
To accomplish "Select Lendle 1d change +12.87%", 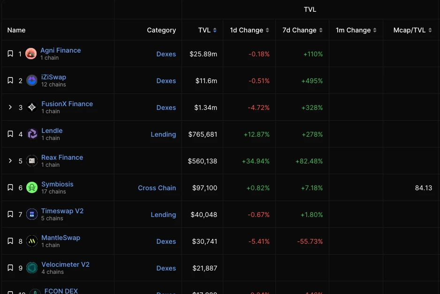I will [257, 134].
